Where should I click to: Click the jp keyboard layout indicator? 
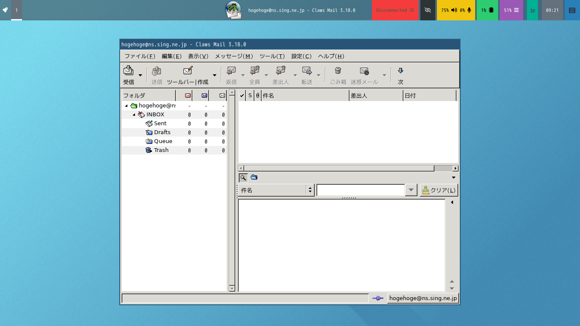(532, 10)
